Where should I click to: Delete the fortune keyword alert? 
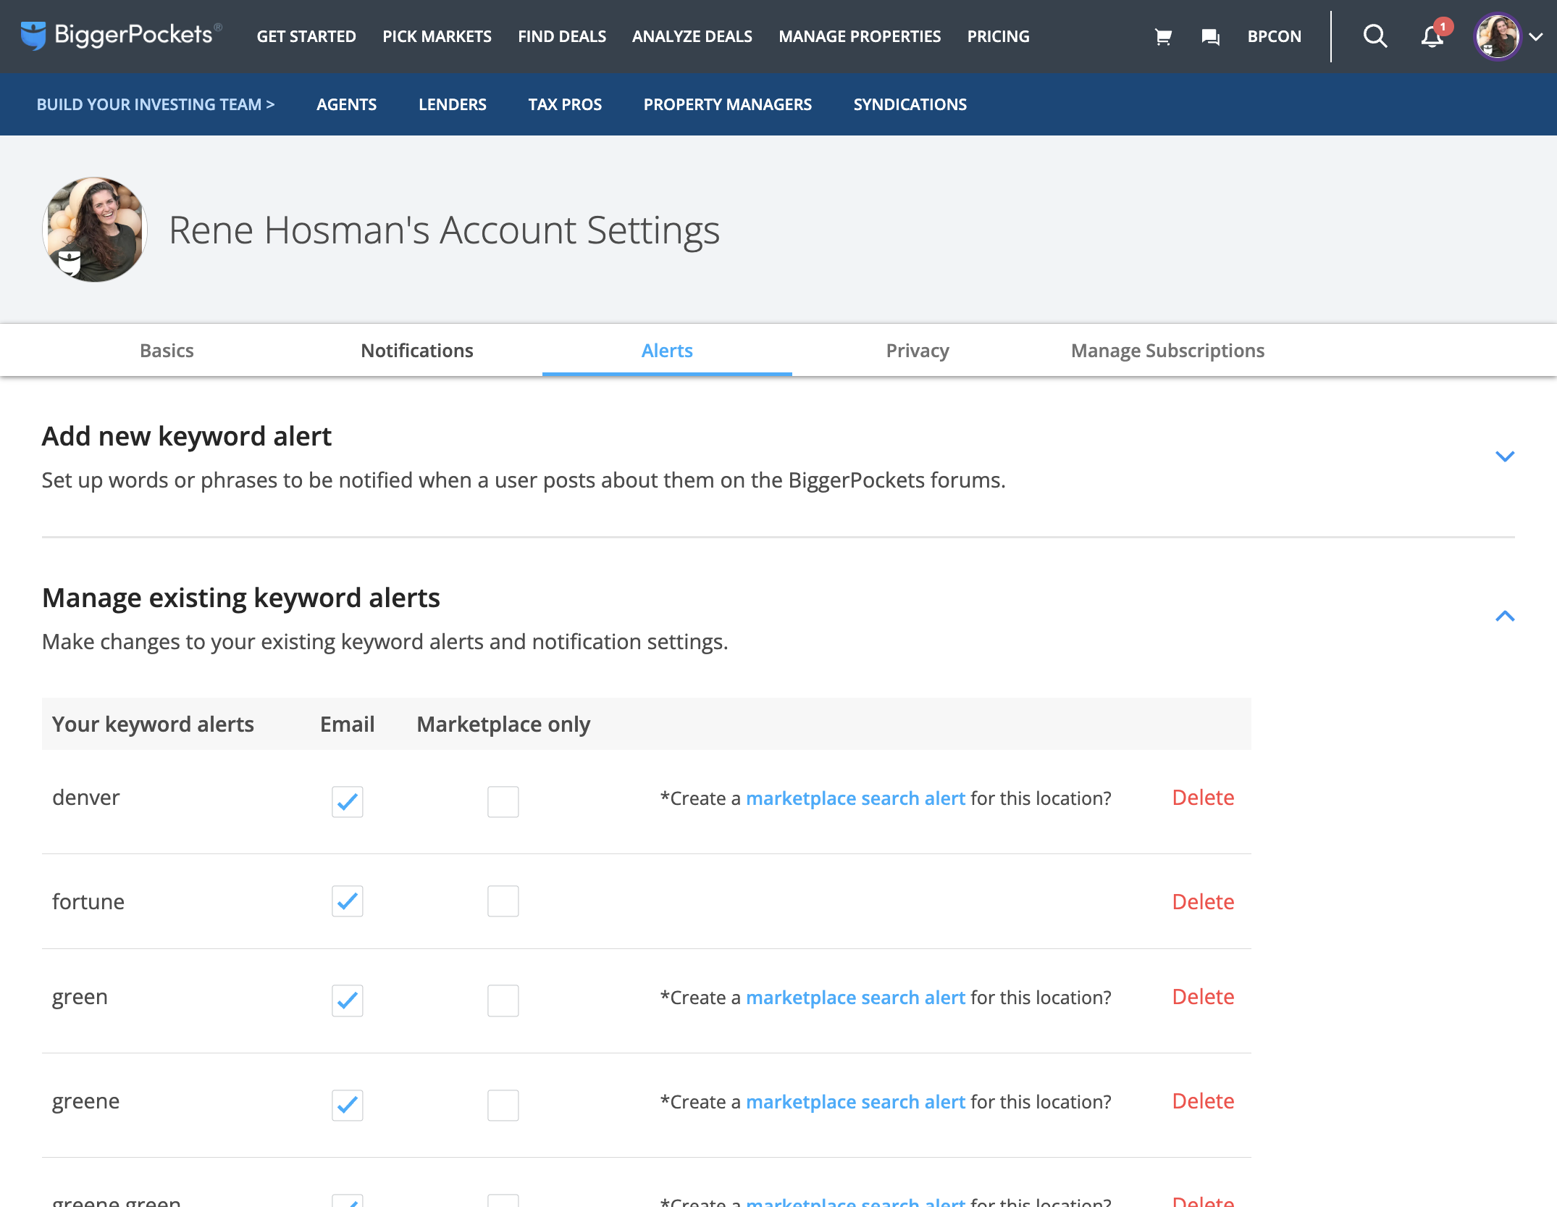pyautogui.click(x=1203, y=902)
